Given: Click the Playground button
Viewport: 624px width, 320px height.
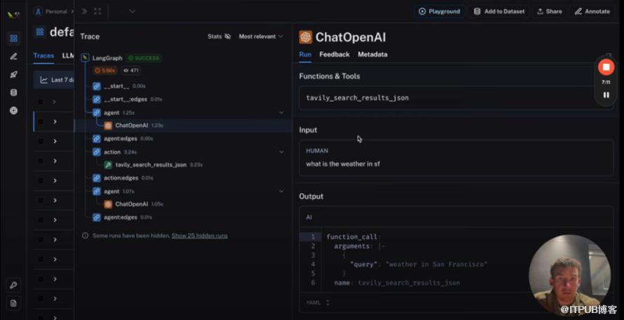Looking at the screenshot, I should pos(440,11).
